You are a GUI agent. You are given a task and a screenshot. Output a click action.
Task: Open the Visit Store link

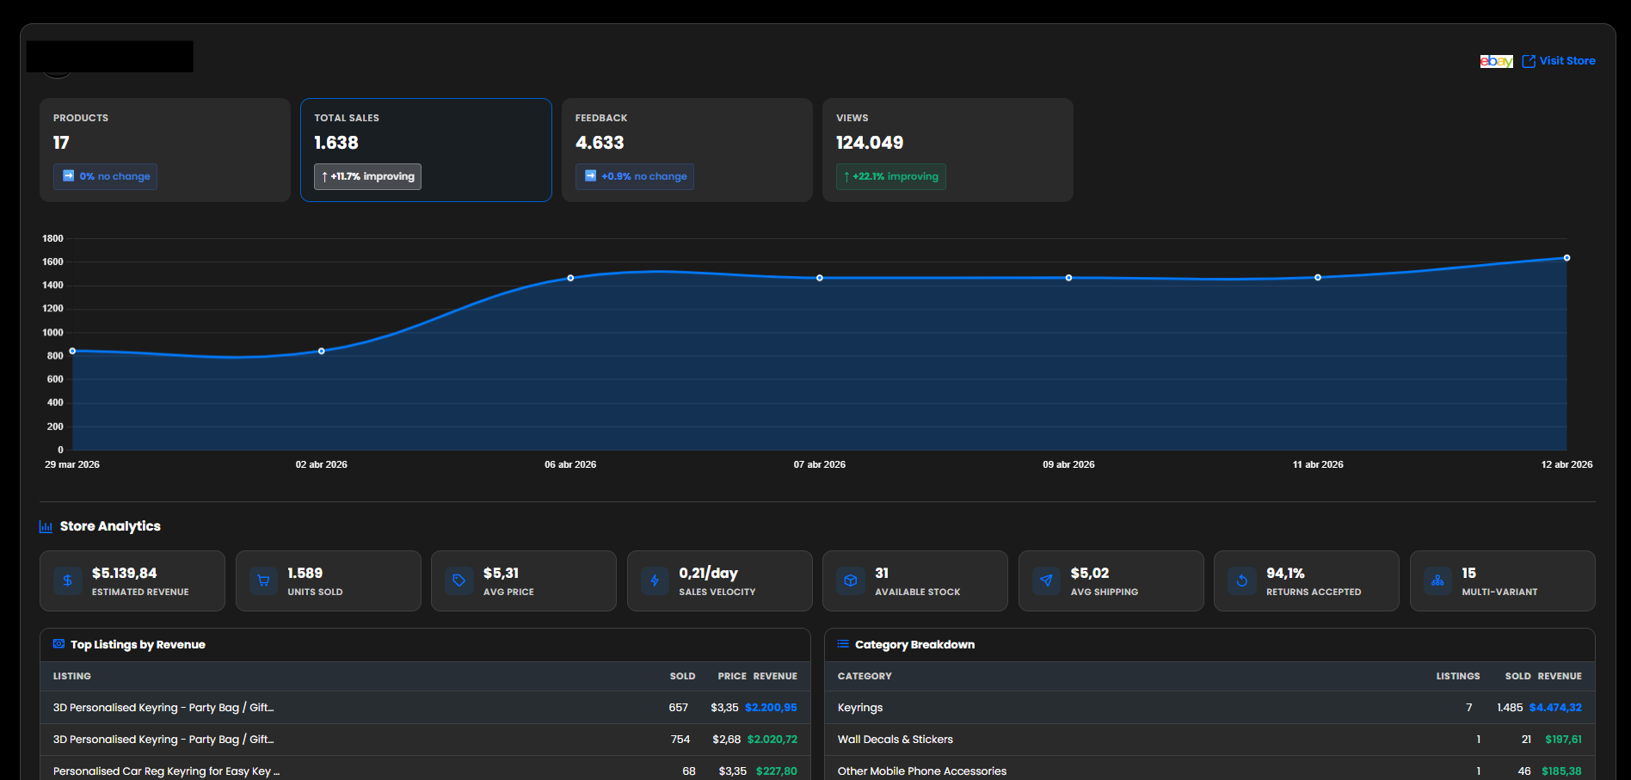click(1567, 60)
